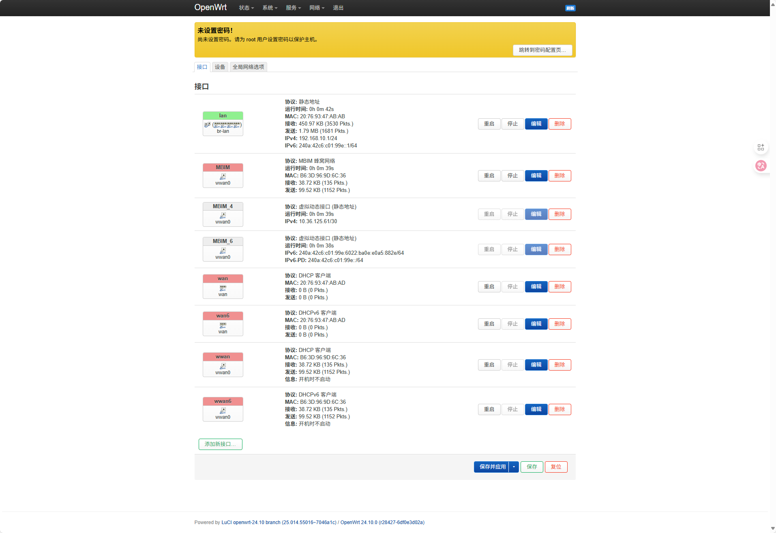Image resolution: width=776 pixels, height=533 pixels.
Task: Click the MBIM wwan0 device icon
Action: pos(223,177)
